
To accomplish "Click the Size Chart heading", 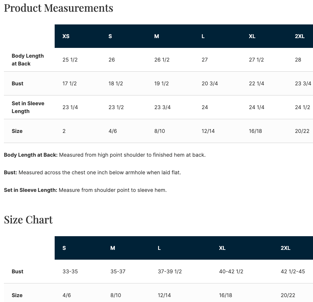I will pyautogui.click(x=28, y=220).
